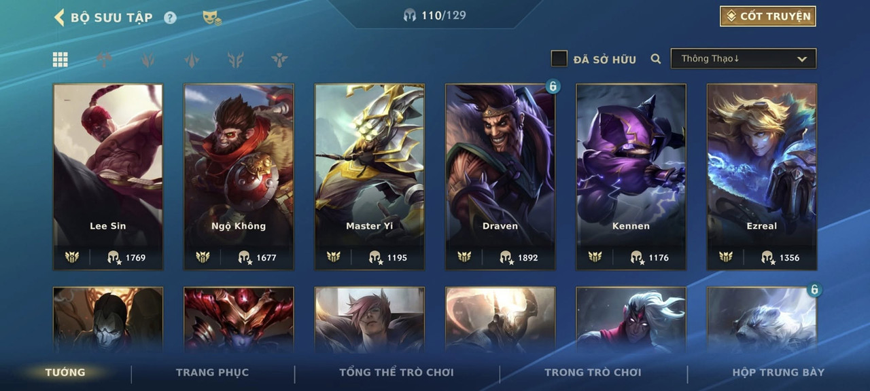Select the Trong Trò Chơi tab
Image resolution: width=870 pixels, height=391 pixels.
[593, 372]
